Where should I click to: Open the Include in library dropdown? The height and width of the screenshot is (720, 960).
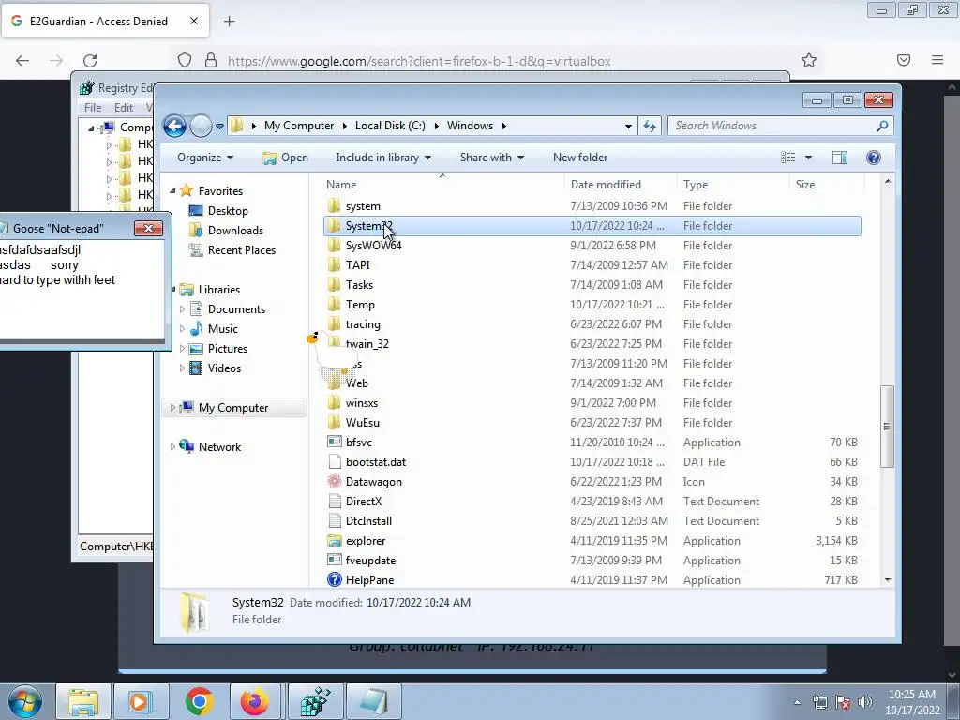383,157
